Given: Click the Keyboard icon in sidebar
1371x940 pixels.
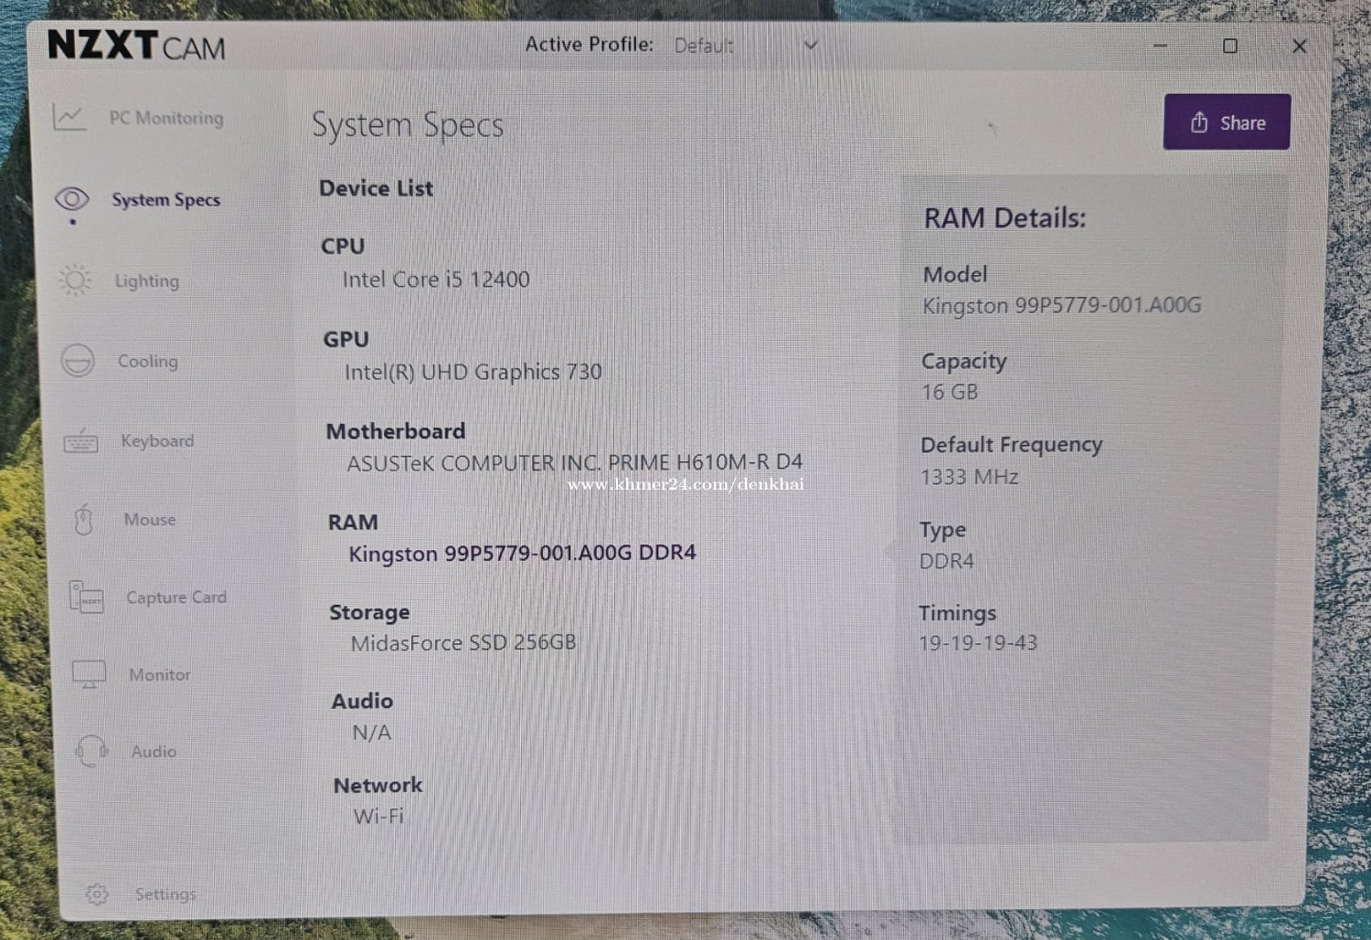Looking at the screenshot, I should point(80,441).
